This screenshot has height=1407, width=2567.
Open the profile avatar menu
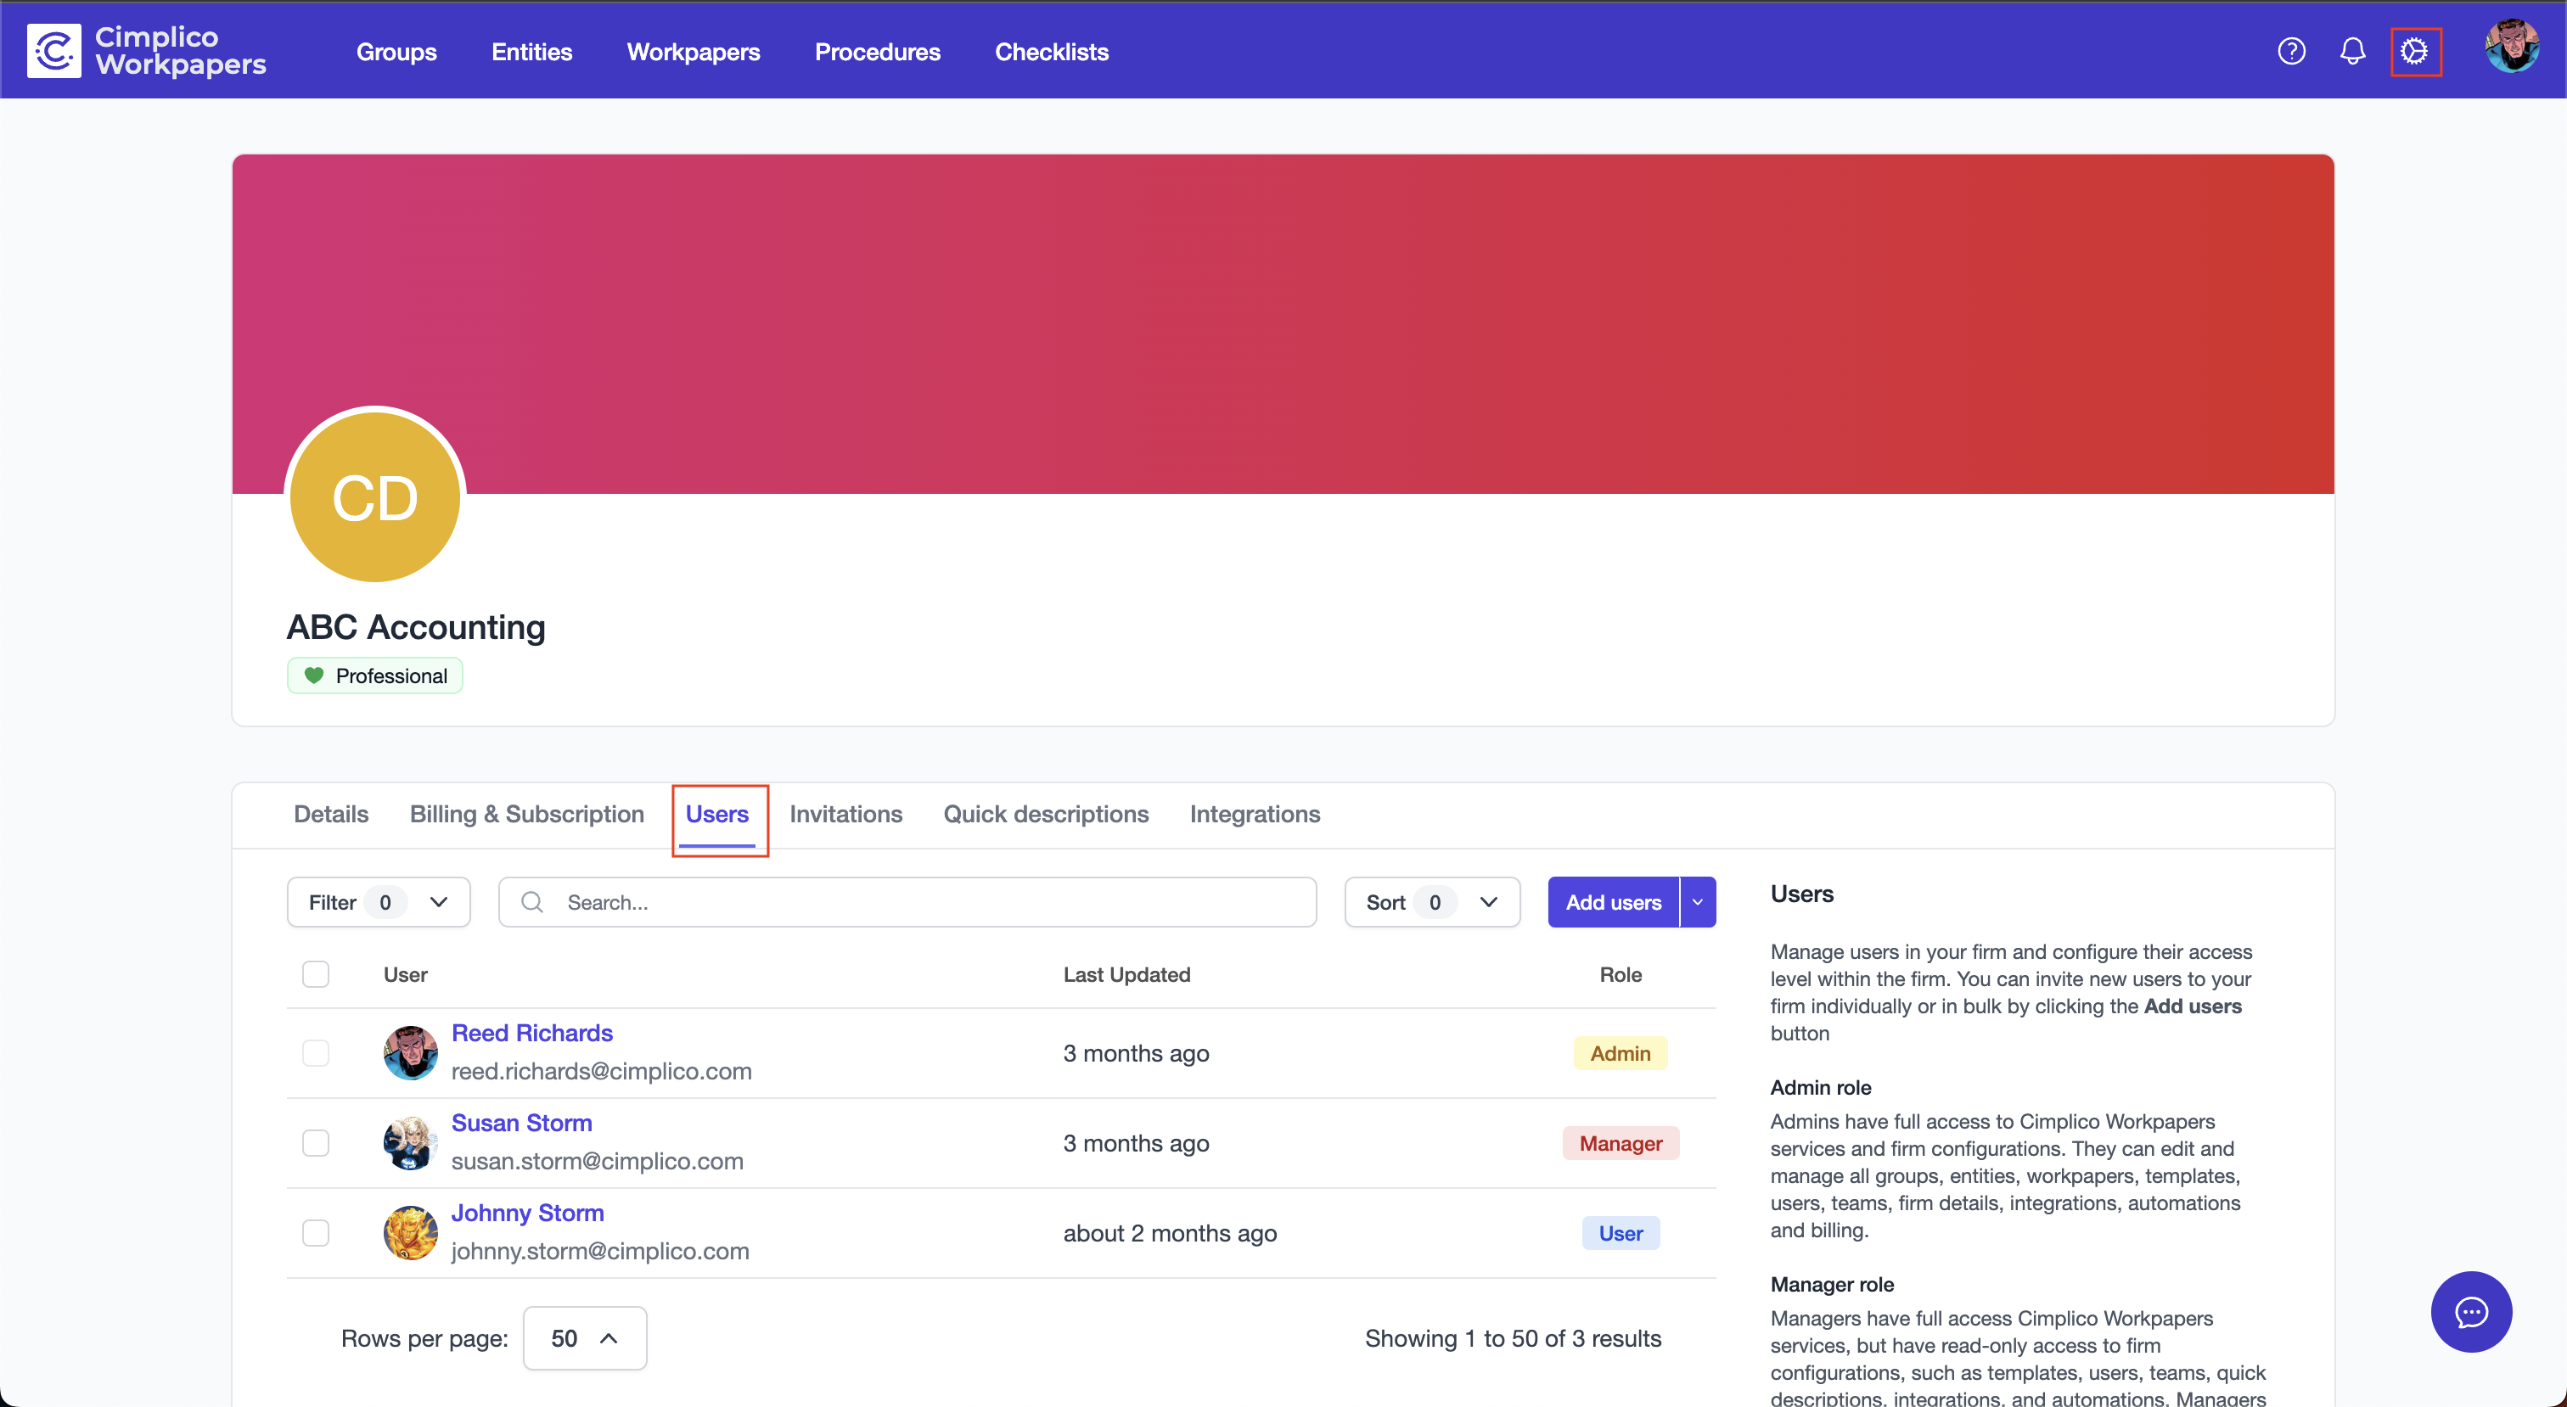2510,46
